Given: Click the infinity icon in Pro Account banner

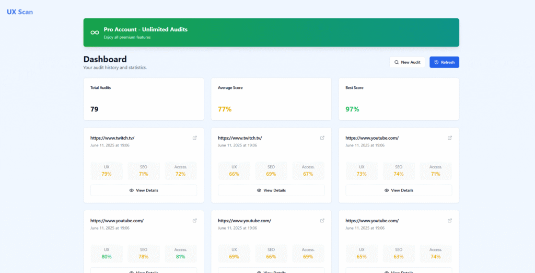Looking at the screenshot, I should tap(95, 32).
